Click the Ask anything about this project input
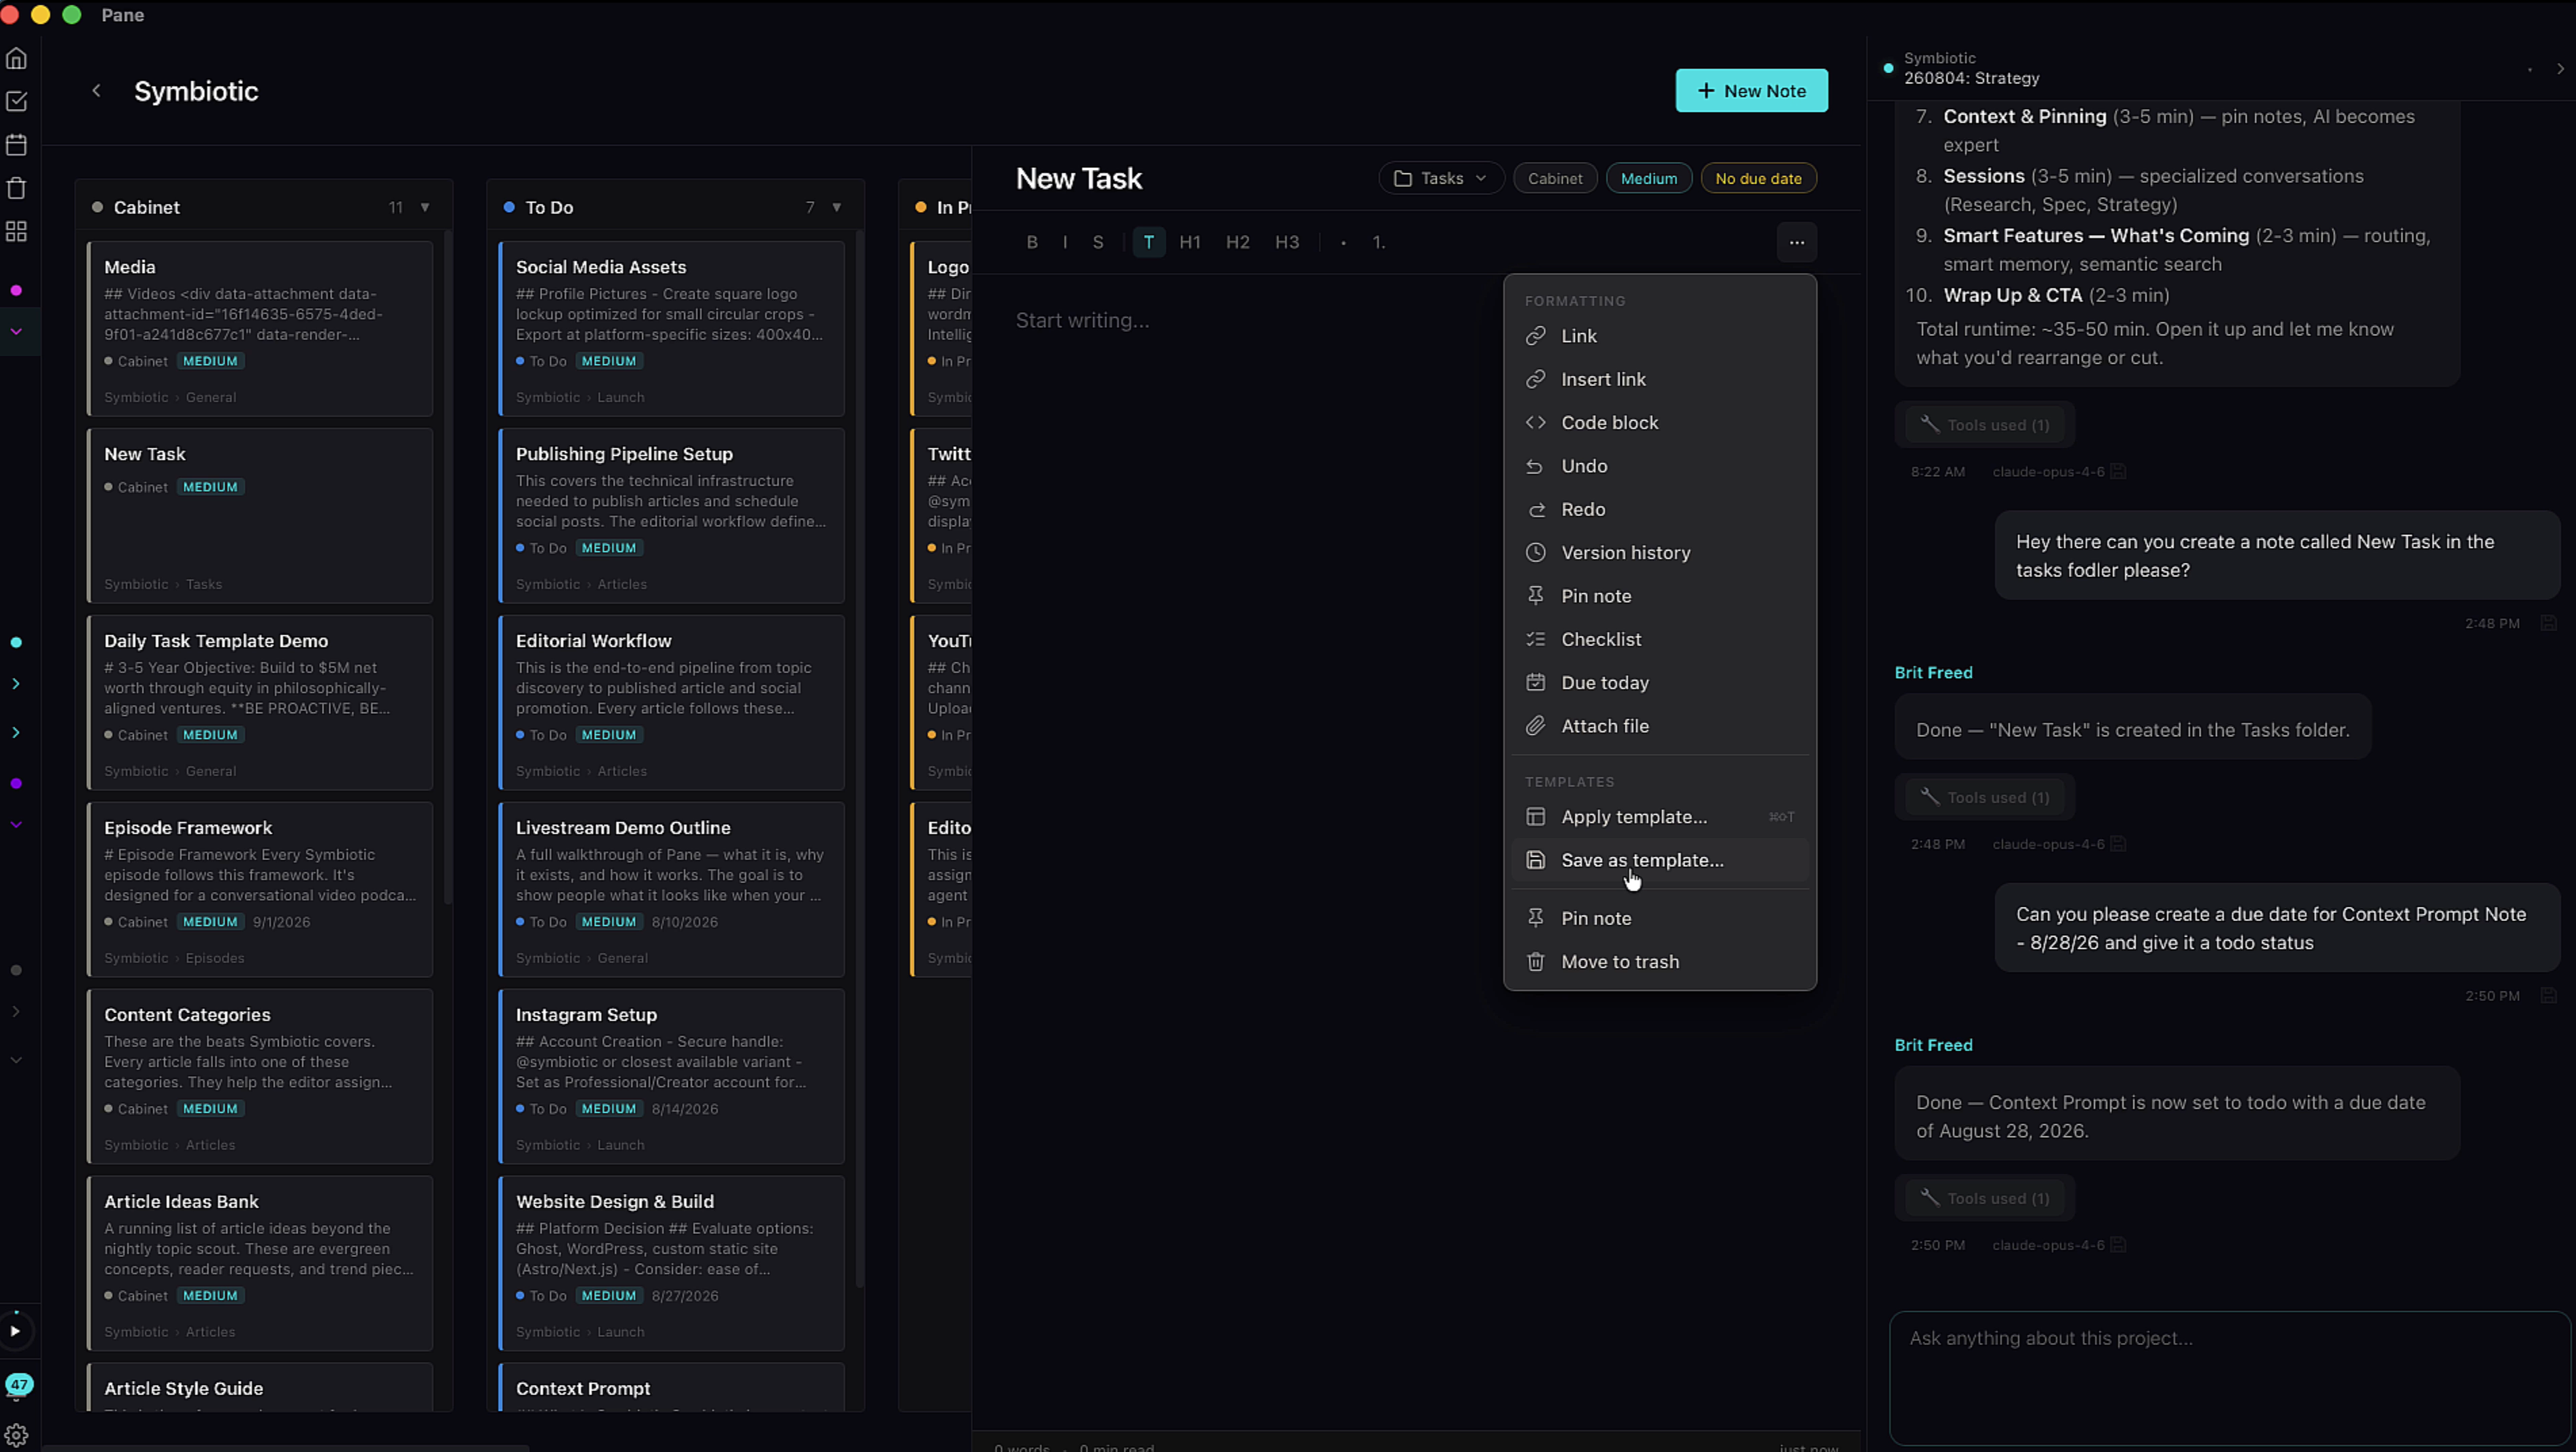This screenshot has width=2576, height=1452. pyautogui.click(x=2229, y=1377)
